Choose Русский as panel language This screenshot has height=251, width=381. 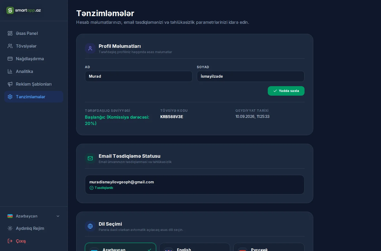[x=269, y=247]
